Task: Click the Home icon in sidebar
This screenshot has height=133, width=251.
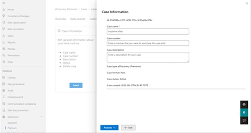Action: coord(4,10)
